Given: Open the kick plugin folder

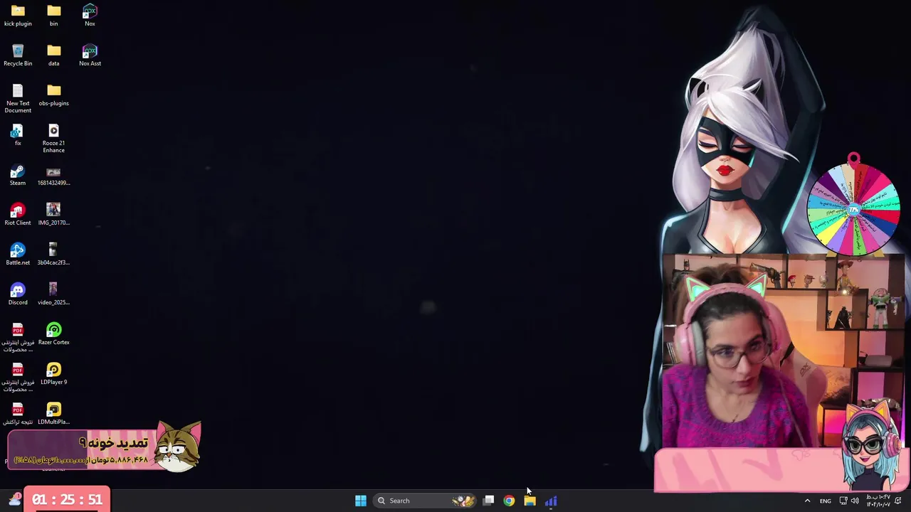Looking at the screenshot, I should coord(18,16).
